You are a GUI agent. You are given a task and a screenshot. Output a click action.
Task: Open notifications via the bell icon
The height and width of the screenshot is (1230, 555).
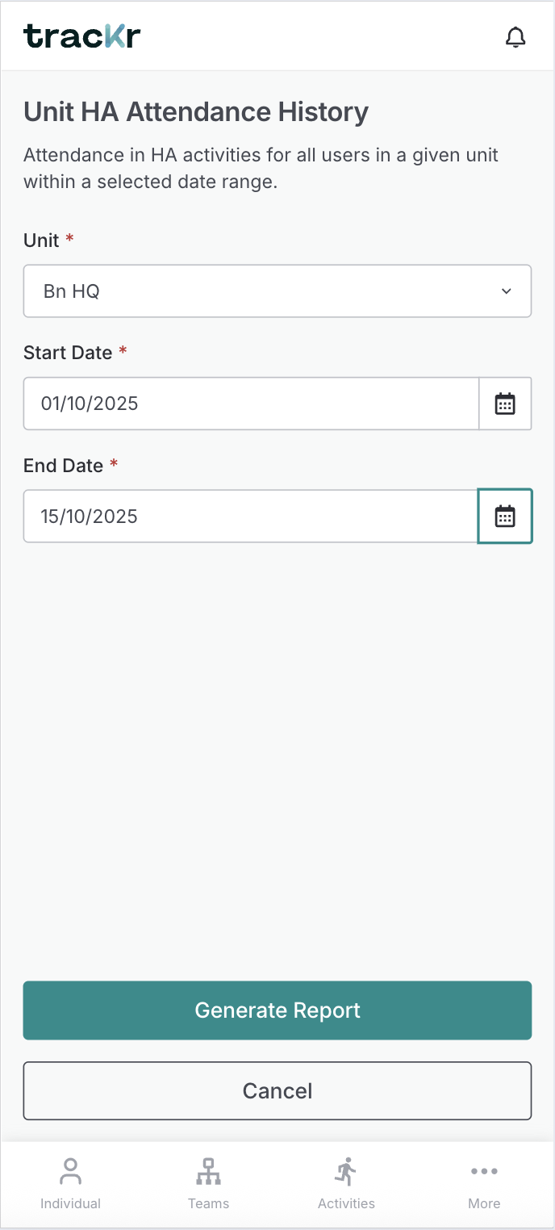point(515,37)
